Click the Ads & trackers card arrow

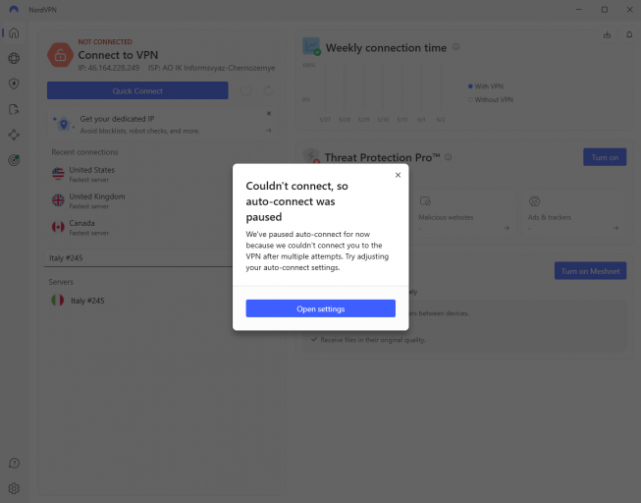point(615,228)
